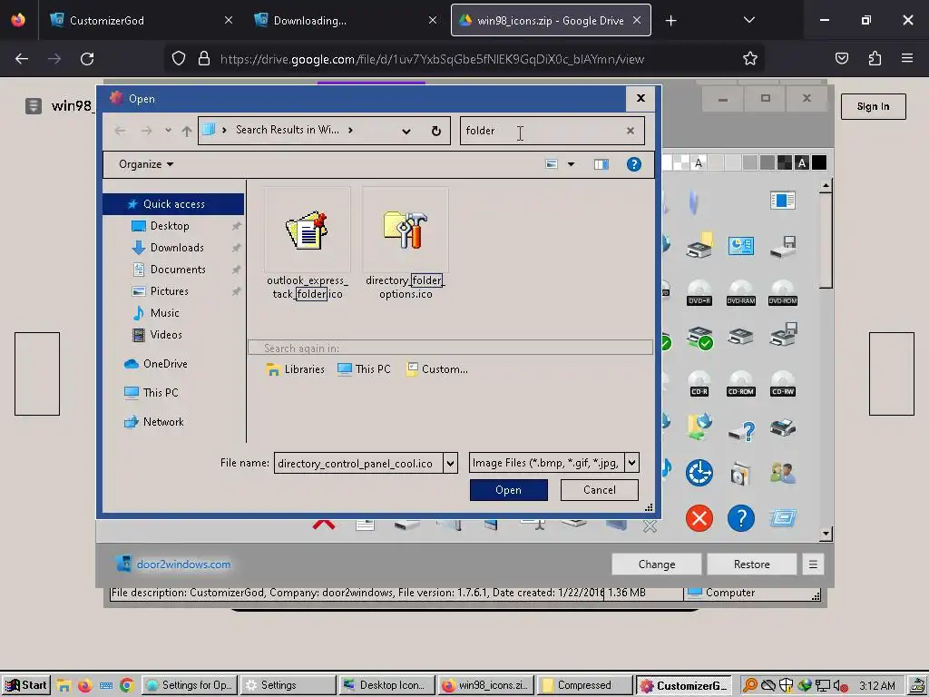
Task: Click the printer with green checkmark icon
Action: point(699,338)
